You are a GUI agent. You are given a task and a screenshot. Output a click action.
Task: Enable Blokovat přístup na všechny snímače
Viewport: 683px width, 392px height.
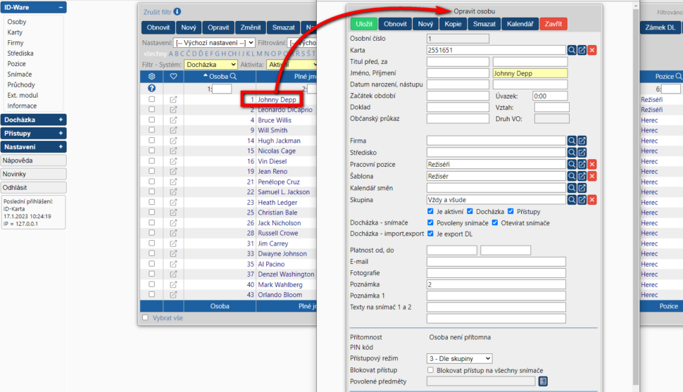click(431, 369)
